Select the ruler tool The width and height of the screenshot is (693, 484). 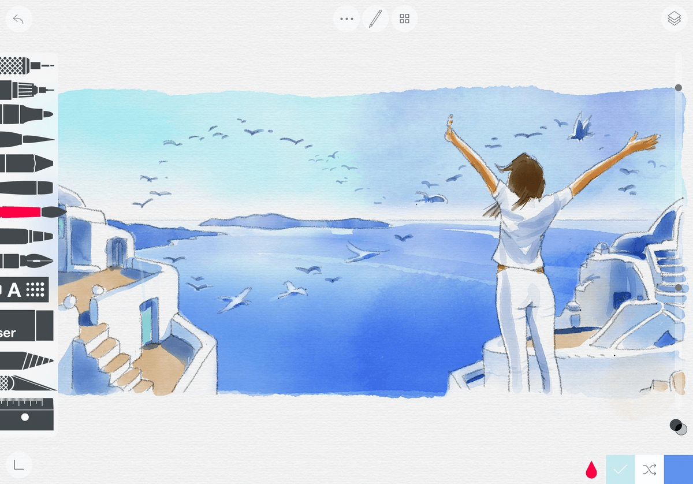point(26,412)
